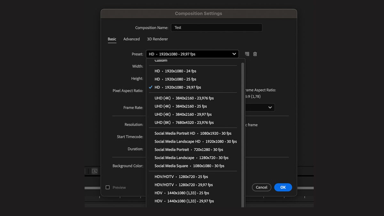The height and width of the screenshot is (216, 384).
Task: Pick HDV/HDTV 1280x720 25 fps preset
Action: pos(181,177)
